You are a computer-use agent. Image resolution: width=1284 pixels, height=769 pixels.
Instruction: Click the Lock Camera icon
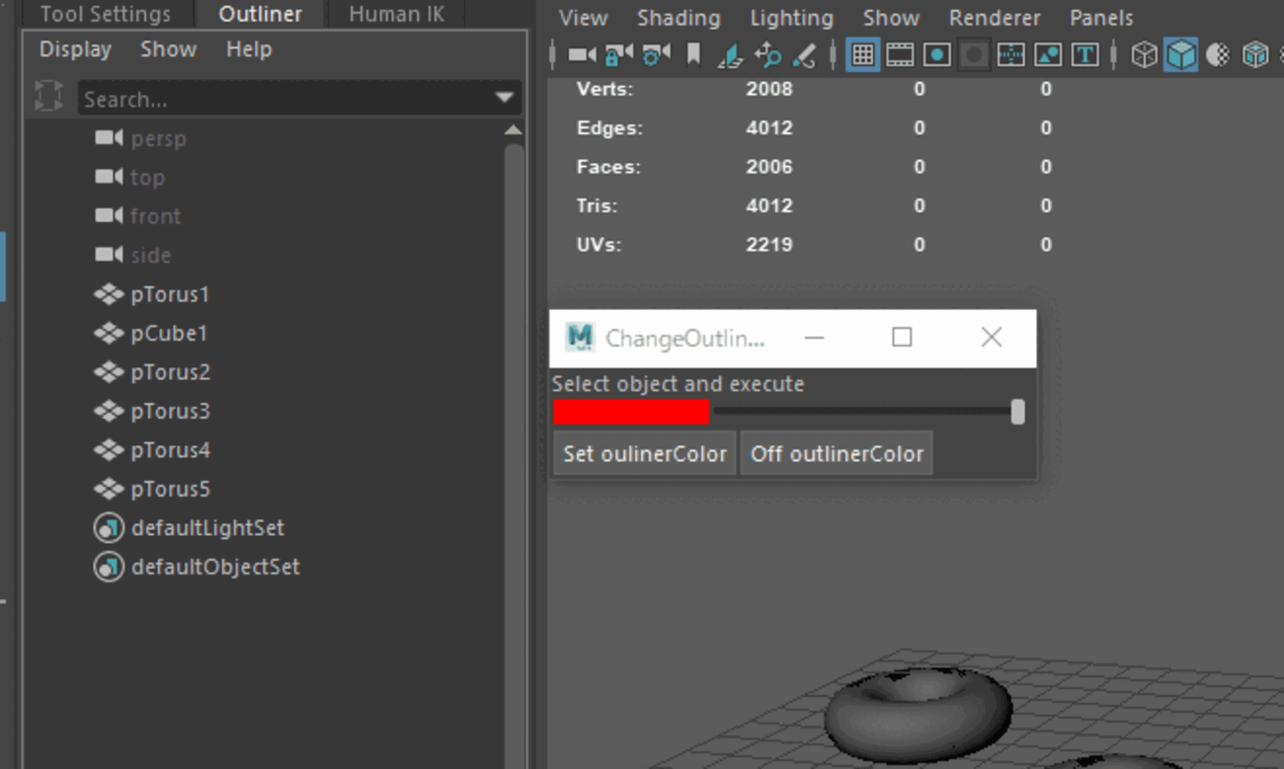point(619,55)
